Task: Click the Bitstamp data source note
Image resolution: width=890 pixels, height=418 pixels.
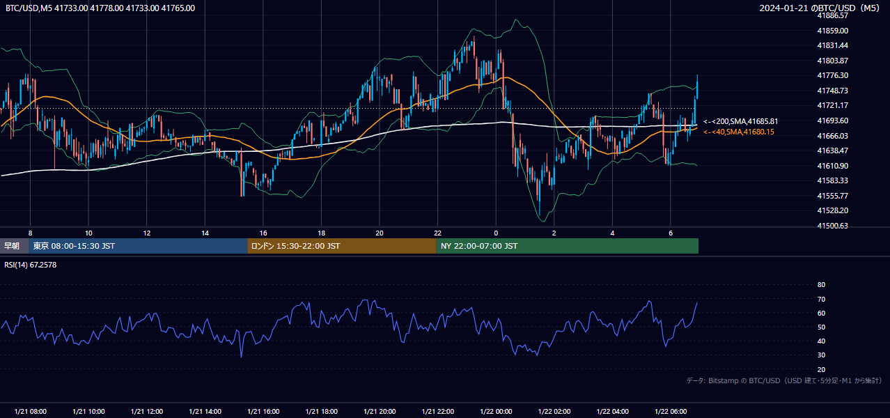Action: pos(784,380)
